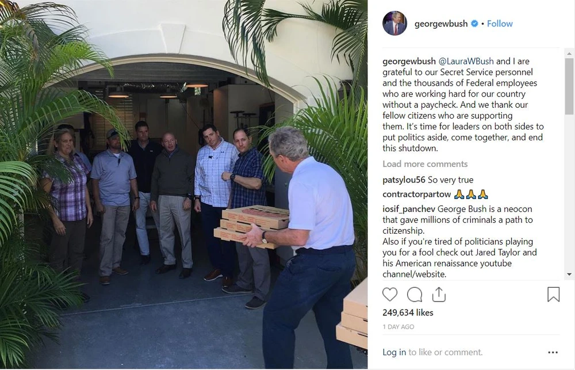Open georgewbush username in header
575x370 pixels.
click(441, 24)
